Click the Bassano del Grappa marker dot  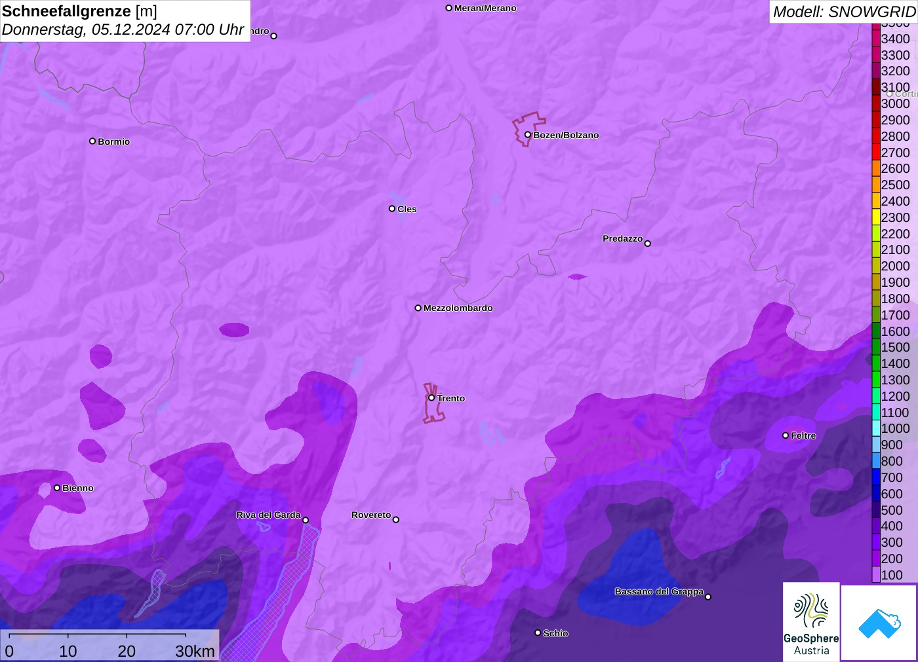[708, 597]
